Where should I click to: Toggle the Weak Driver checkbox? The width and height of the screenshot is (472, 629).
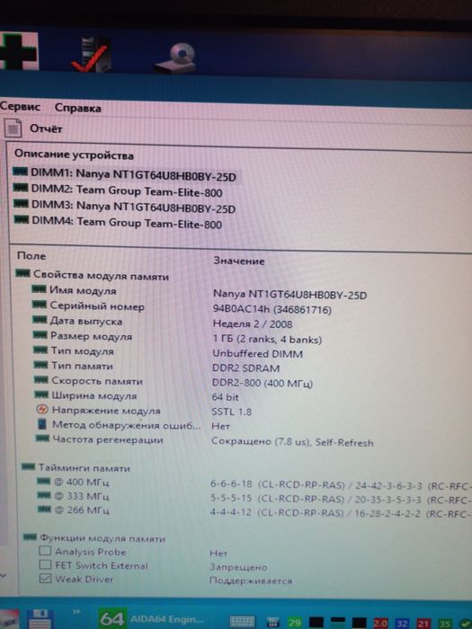[46, 578]
